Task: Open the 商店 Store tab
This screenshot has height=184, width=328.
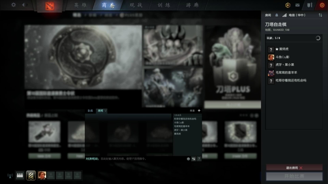Action: 108,5
